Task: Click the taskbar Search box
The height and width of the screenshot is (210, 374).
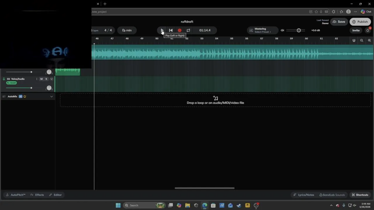Action: coord(144,205)
